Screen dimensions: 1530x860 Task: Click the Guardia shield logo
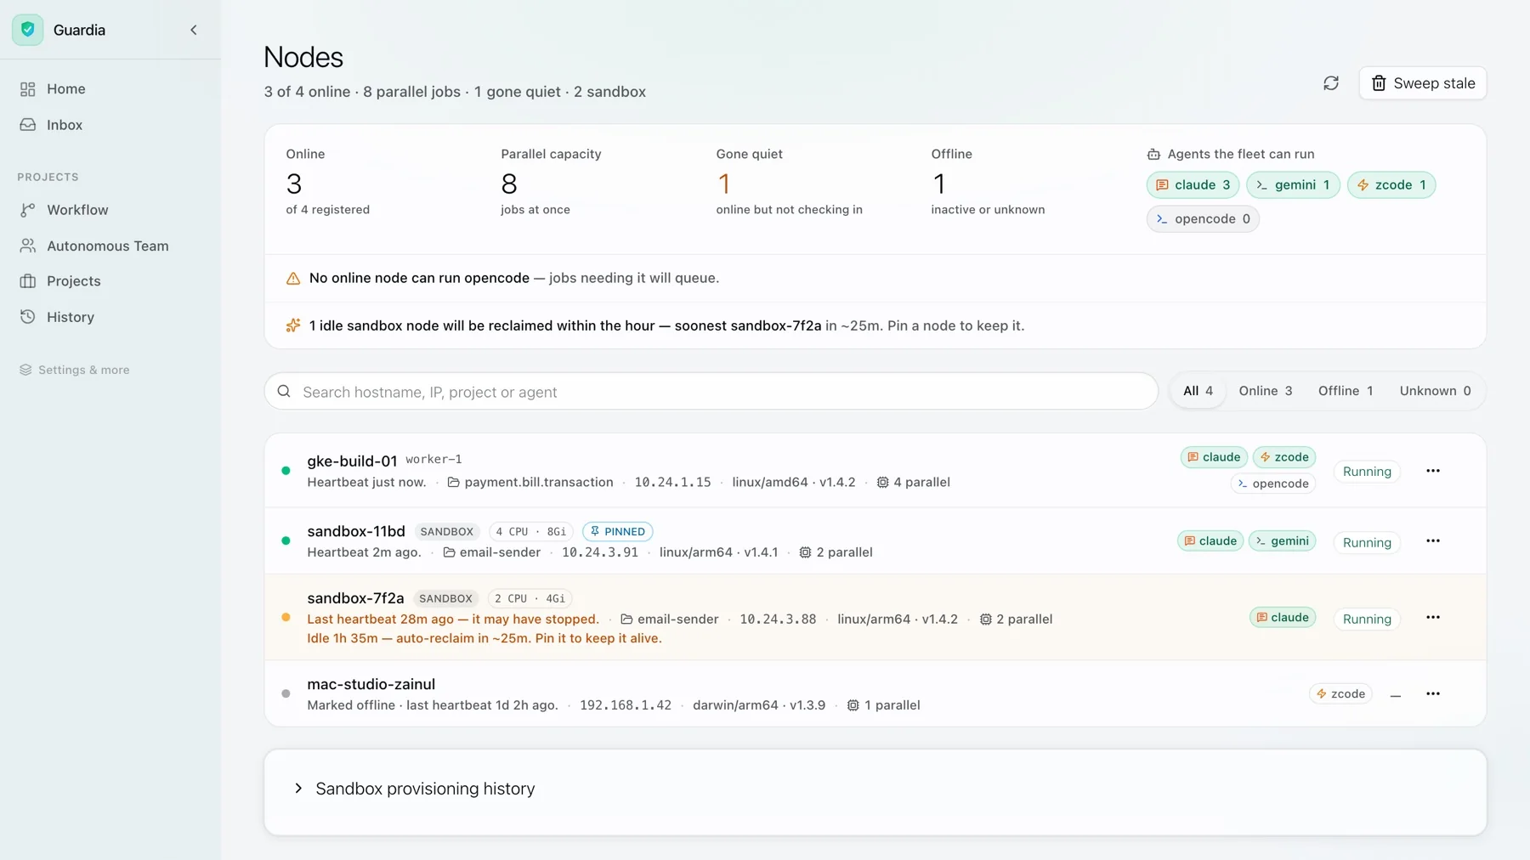pos(28,30)
